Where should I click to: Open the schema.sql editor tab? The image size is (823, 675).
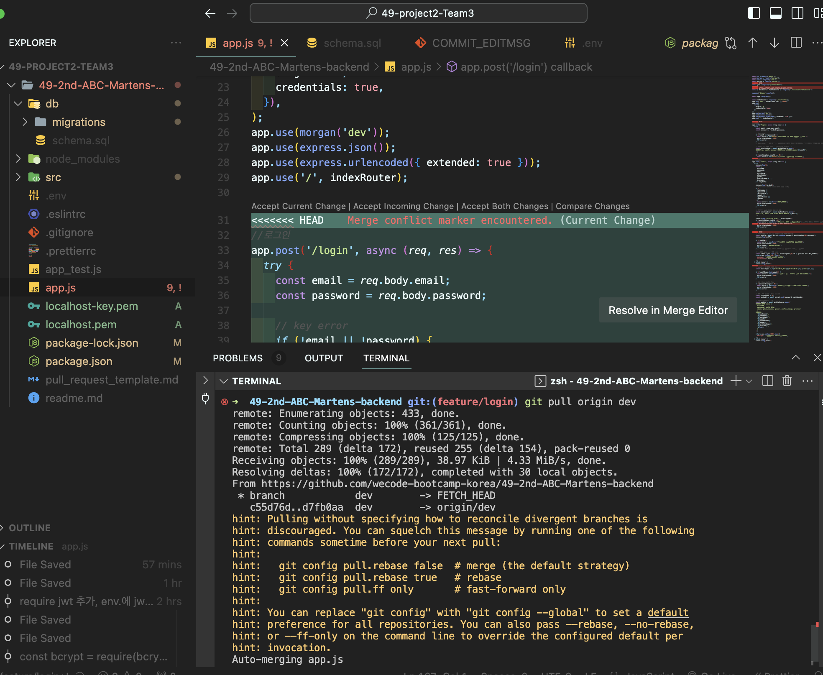click(352, 43)
